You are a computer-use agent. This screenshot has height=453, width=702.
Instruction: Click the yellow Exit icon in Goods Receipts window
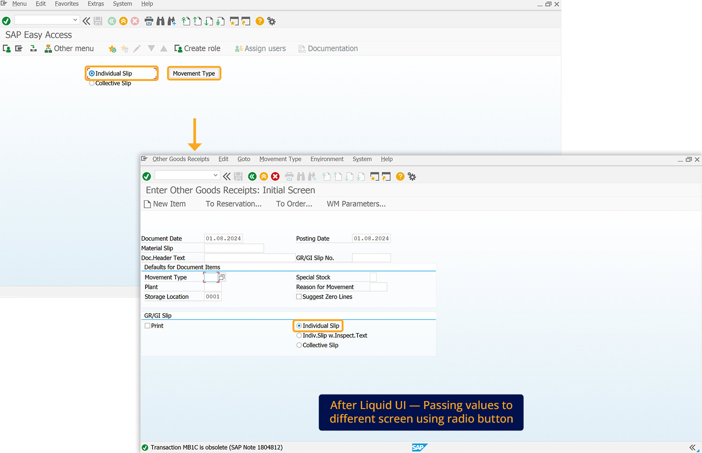click(x=264, y=176)
